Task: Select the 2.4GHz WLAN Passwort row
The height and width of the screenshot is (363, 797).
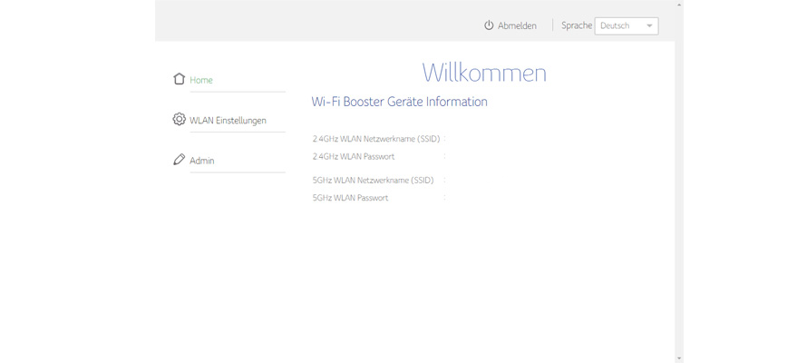Action: 354,156
